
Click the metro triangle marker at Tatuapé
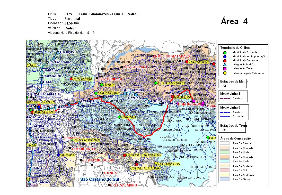tap(80, 102)
